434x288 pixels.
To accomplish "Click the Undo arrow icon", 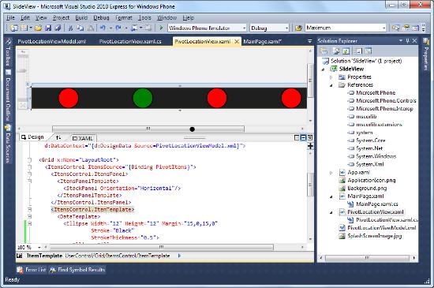I will pos(103,28).
